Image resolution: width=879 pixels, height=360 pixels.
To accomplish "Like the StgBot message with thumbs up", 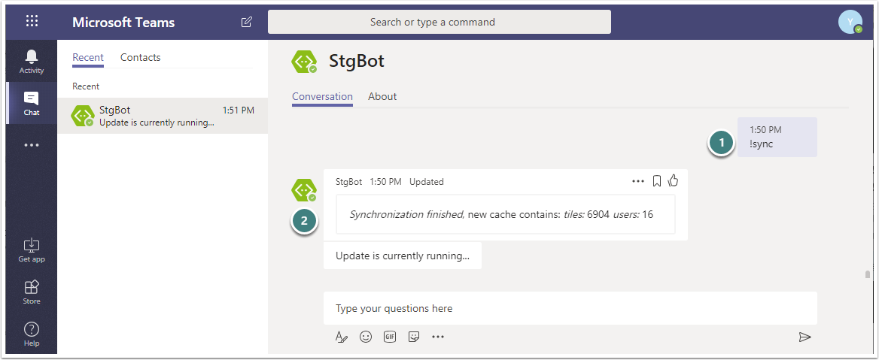I will pos(673,180).
